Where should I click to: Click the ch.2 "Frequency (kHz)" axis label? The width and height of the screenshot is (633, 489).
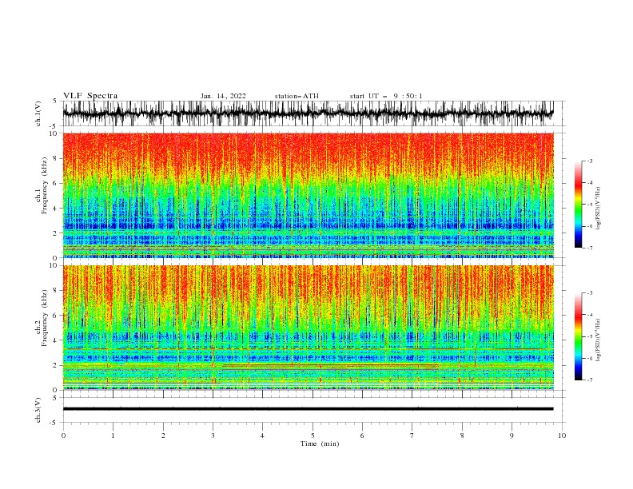click(45, 318)
